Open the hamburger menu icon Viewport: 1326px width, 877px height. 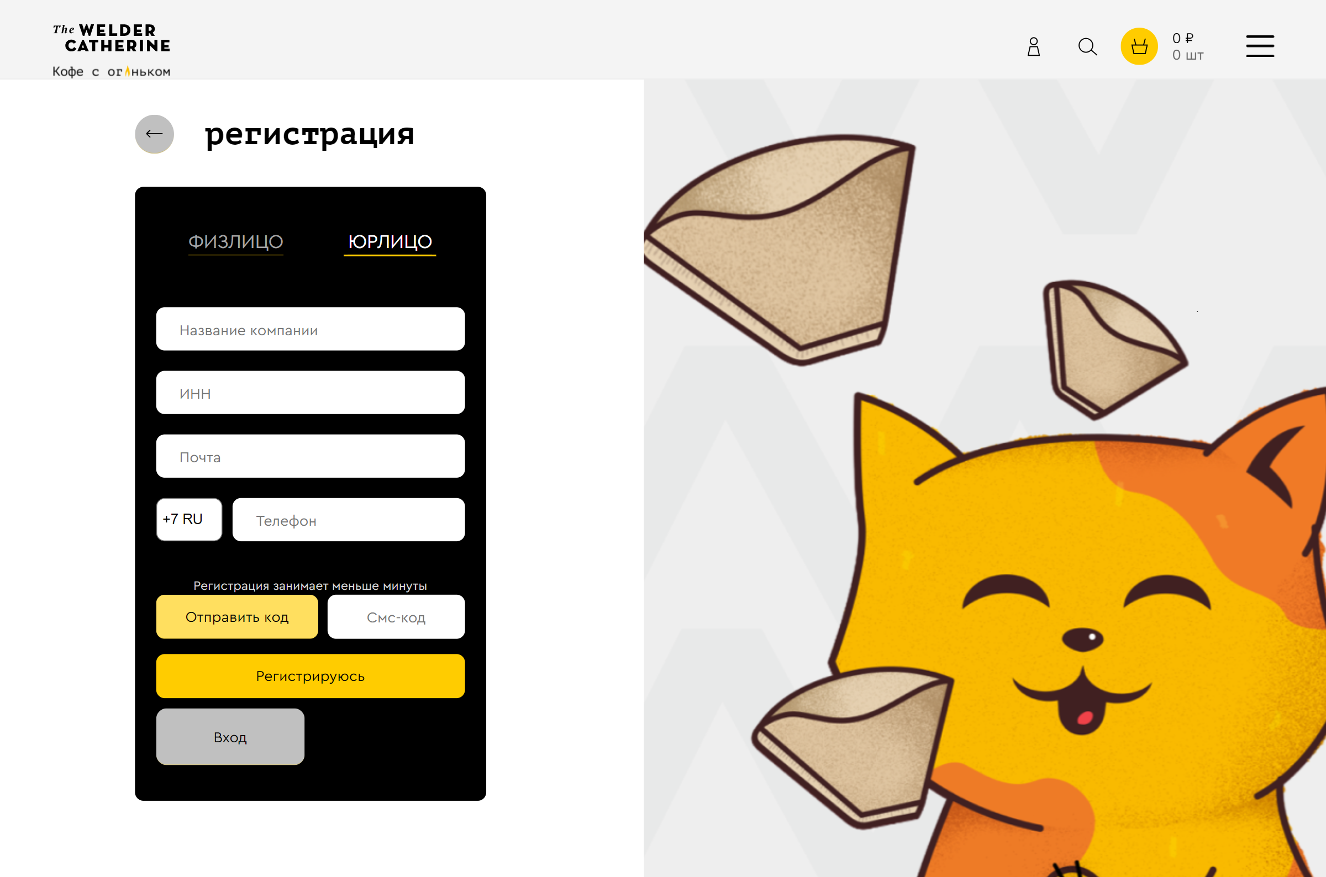coord(1260,46)
